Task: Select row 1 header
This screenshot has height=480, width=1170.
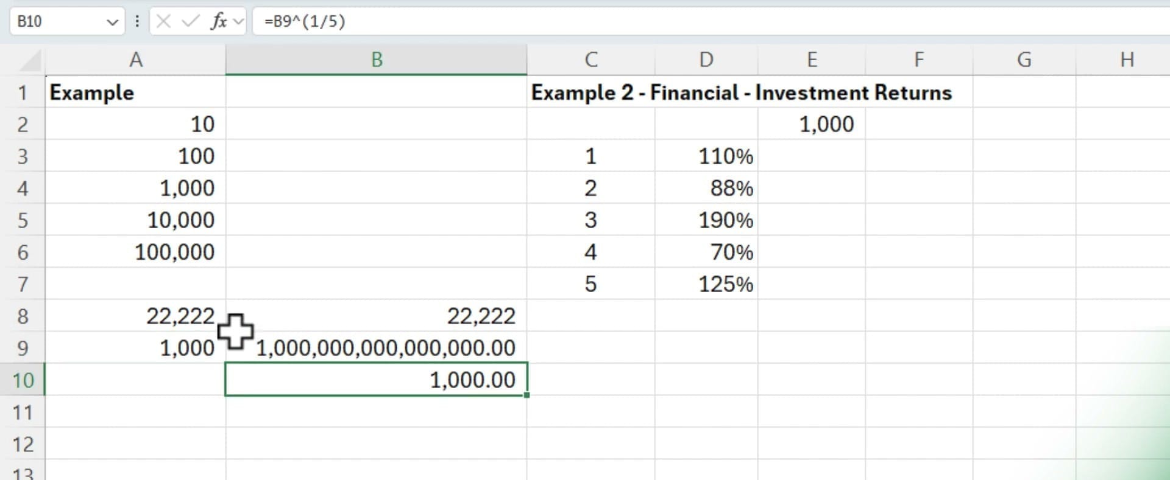Action: pos(23,92)
